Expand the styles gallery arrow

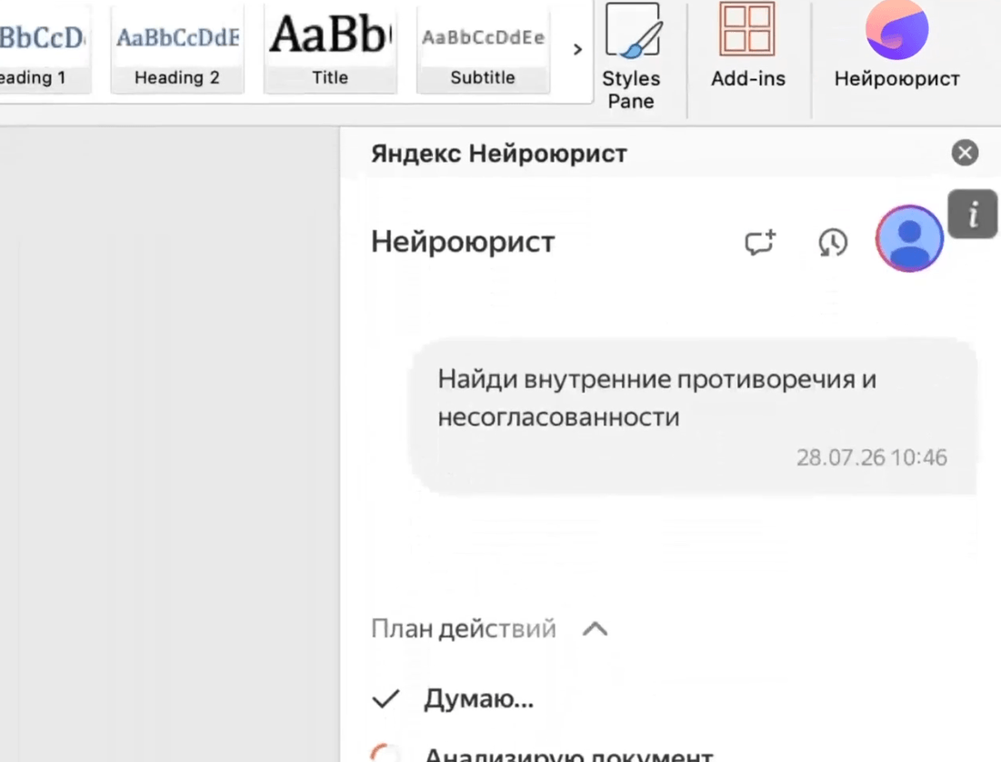click(577, 49)
